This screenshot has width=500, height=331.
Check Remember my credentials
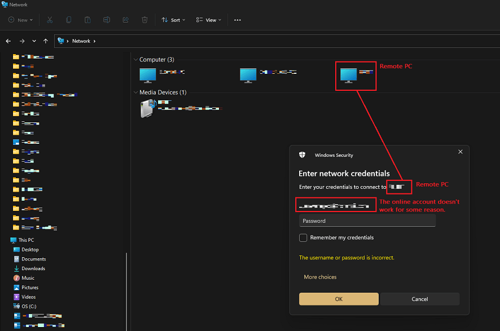pyautogui.click(x=303, y=237)
